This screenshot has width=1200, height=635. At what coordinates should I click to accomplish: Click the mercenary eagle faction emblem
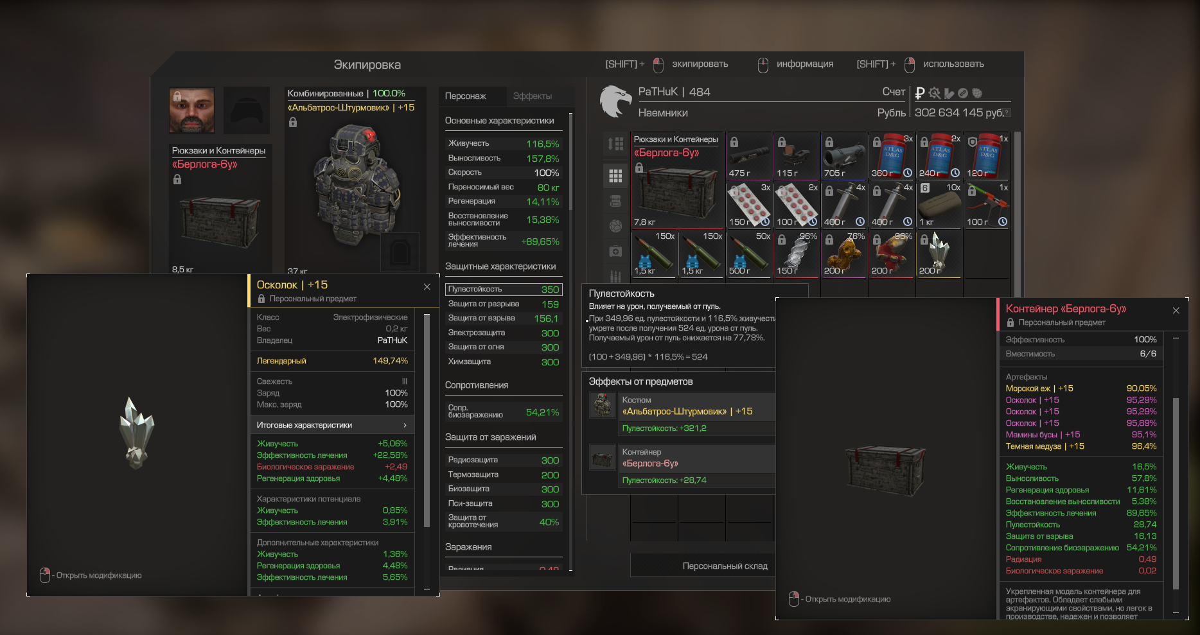point(615,101)
